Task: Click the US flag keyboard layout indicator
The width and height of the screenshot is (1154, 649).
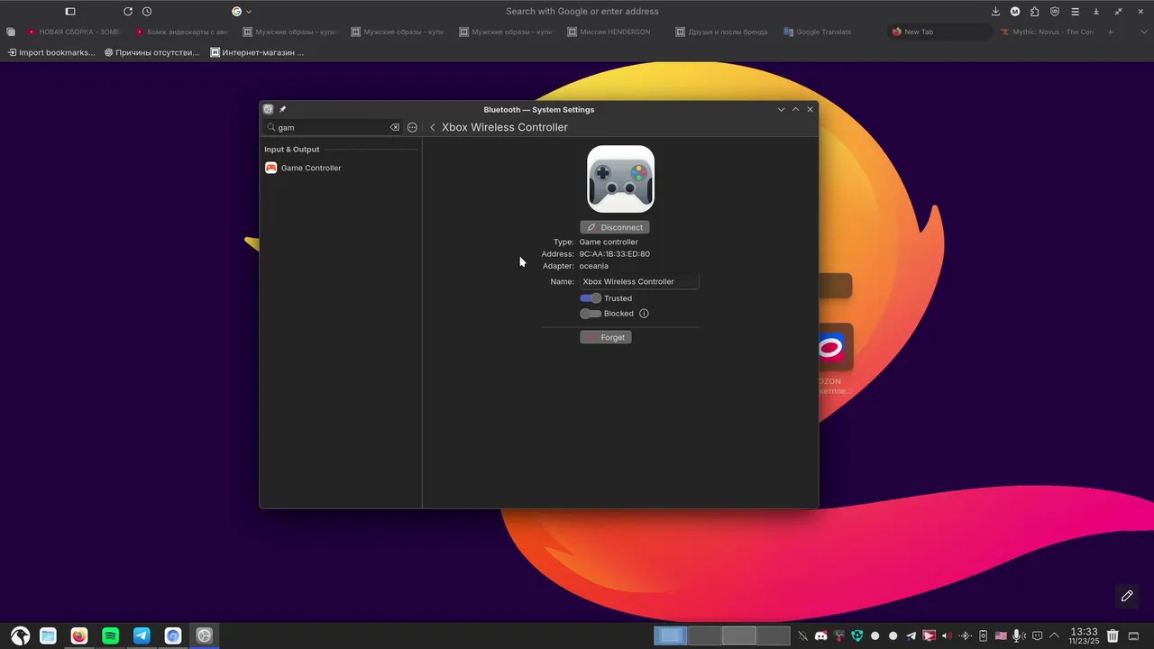Action: coord(1001,635)
